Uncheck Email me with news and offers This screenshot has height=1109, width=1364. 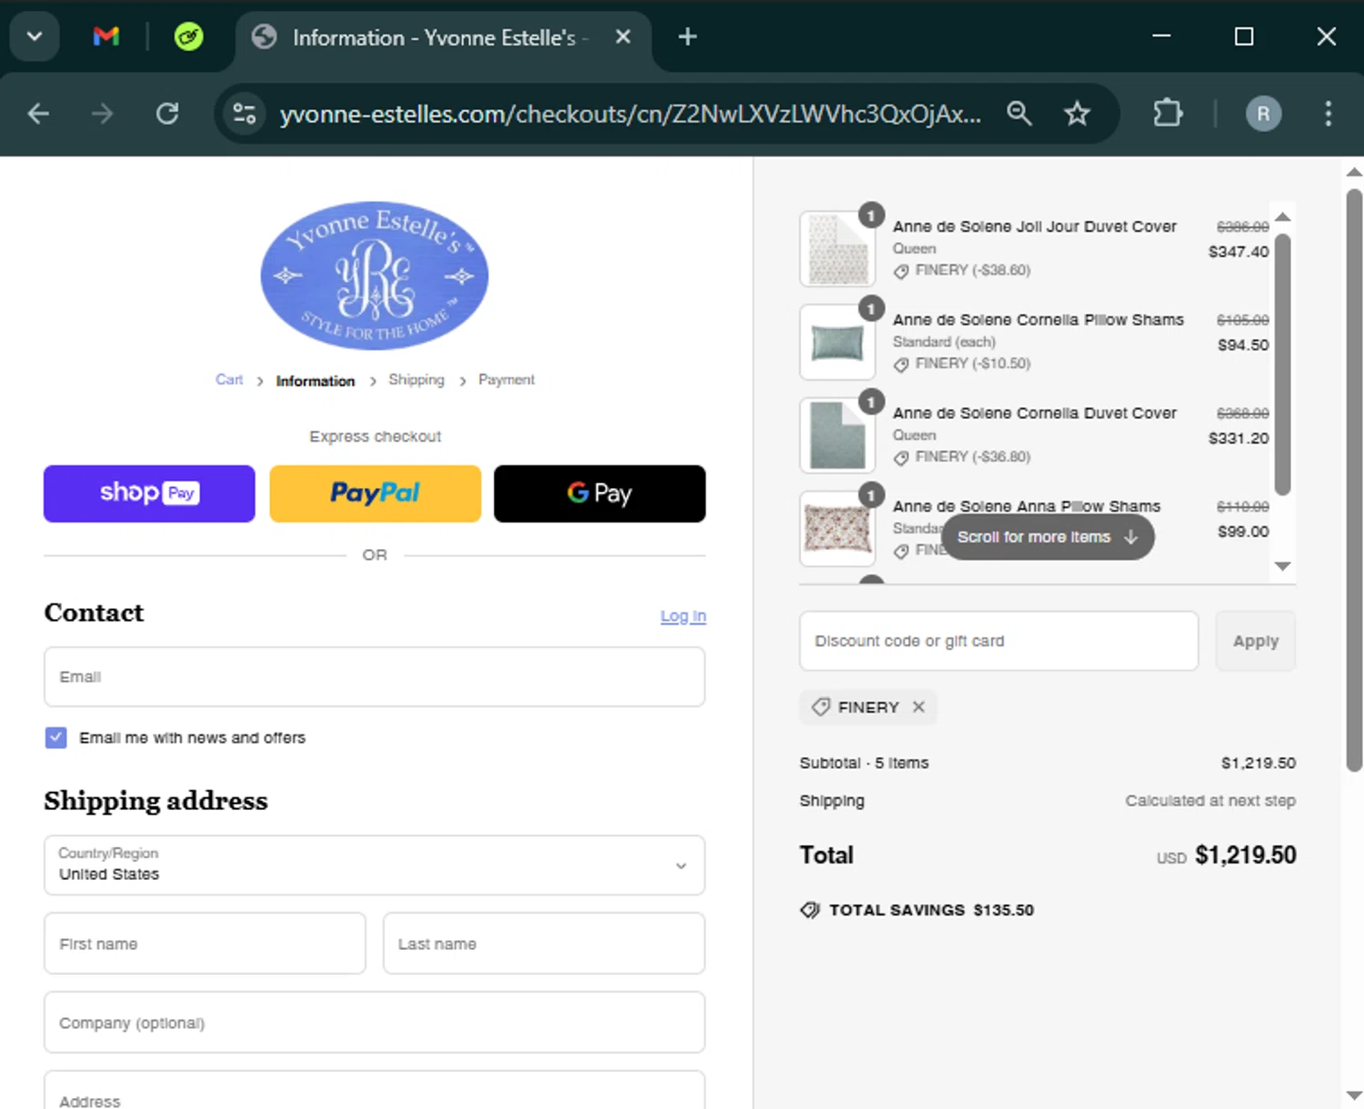point(55,737)
